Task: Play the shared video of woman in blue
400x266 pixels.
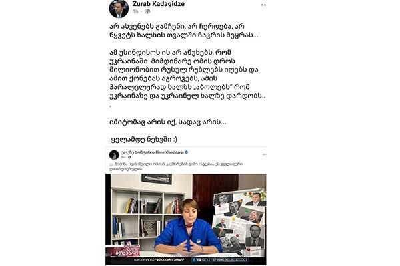Action: pyautogui.click(x=186, y=219)
